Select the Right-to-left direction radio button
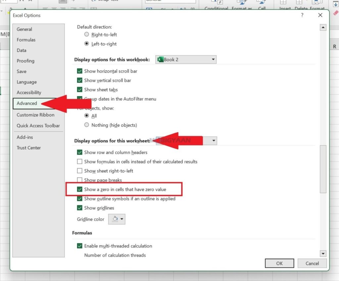 point(87,35)
